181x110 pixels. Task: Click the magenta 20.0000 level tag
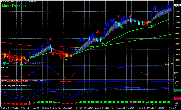click(178, 100)
